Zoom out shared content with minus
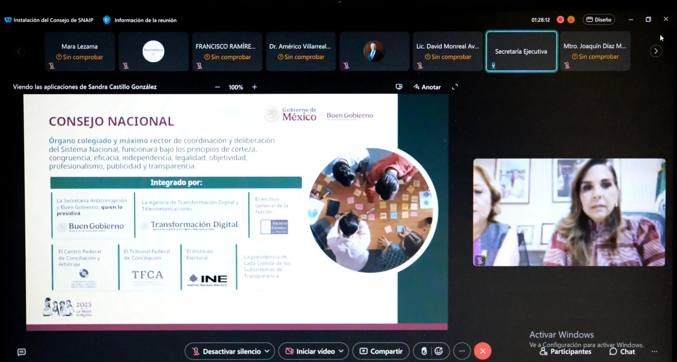Image resolution: width=677 pixels, height=362 pixels. [217, 87]
